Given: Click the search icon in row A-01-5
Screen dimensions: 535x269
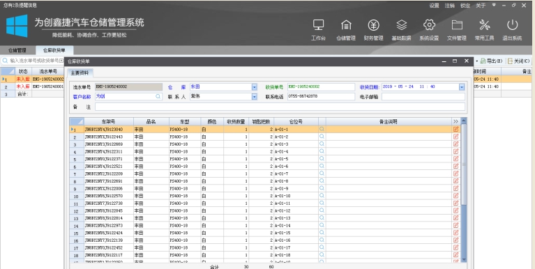Looking at the screenshot, I should click(322, 159).
